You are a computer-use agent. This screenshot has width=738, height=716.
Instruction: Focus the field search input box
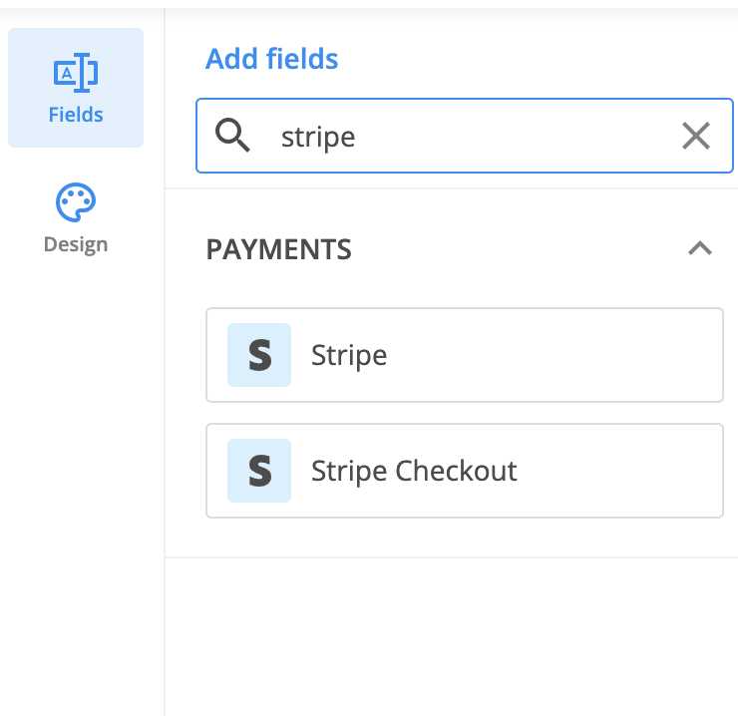pos(465,136)
